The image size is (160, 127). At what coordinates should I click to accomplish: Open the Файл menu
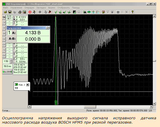5,8
